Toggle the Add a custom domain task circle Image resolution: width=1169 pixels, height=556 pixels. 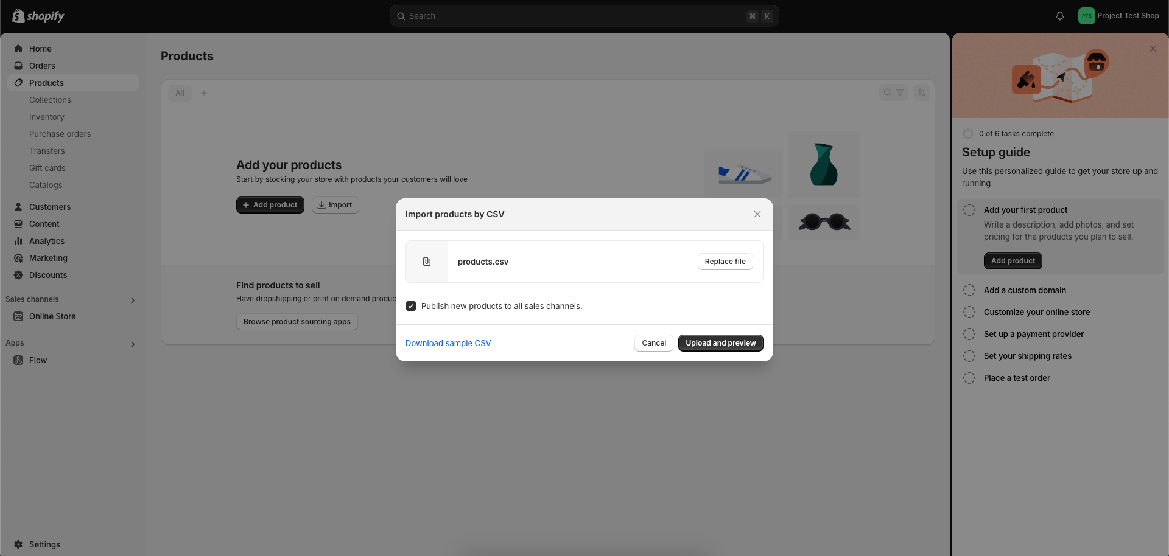[x=969, y=290]
